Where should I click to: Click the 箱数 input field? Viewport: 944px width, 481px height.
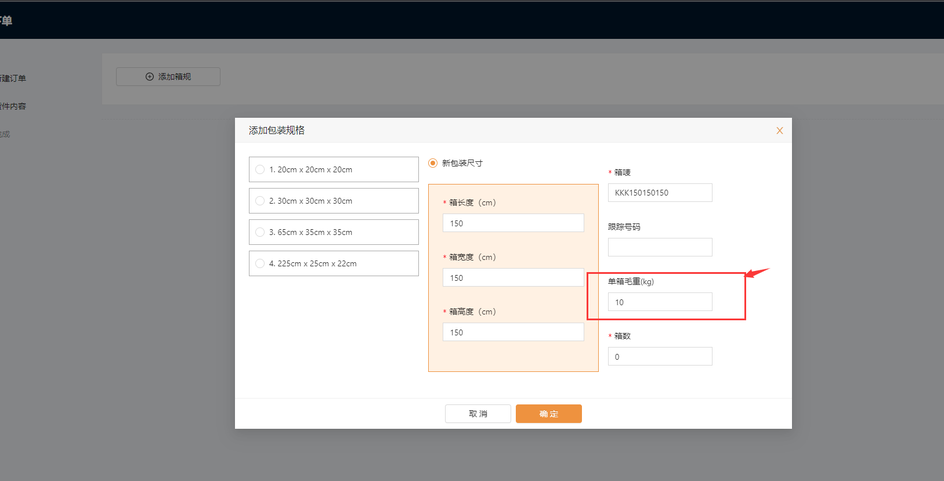pyautogui.click(x=660, y=356)
